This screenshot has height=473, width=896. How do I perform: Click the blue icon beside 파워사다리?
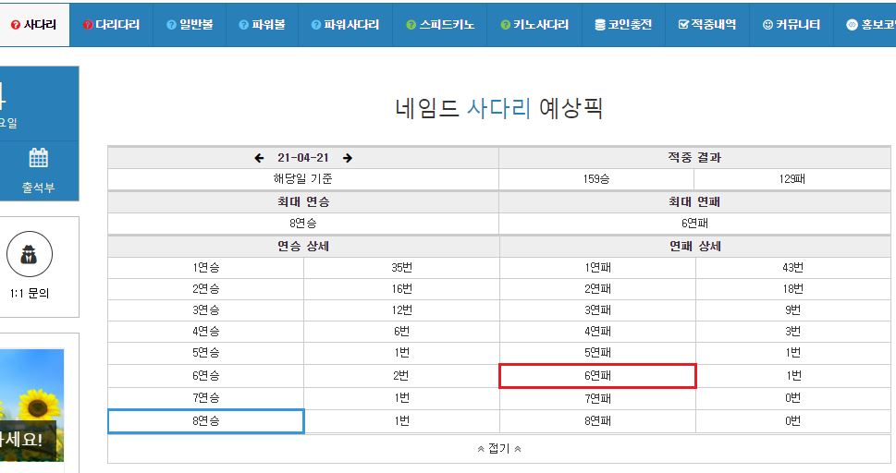tap(316, 25)
